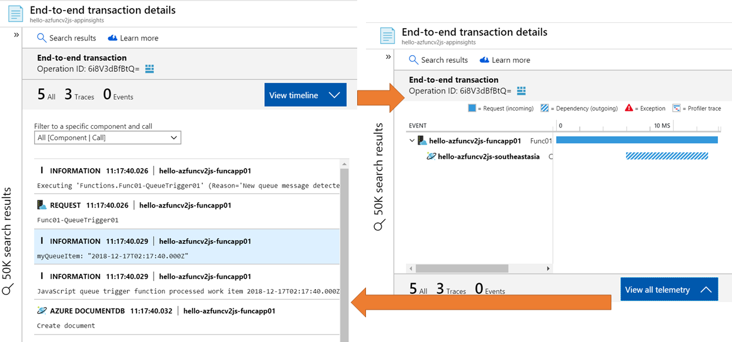This screenshot has width=732, height=342.
Task: Collapse the hello-azfuncv2js-funcapp01 timeline node
Action: (x=411, y=140)
